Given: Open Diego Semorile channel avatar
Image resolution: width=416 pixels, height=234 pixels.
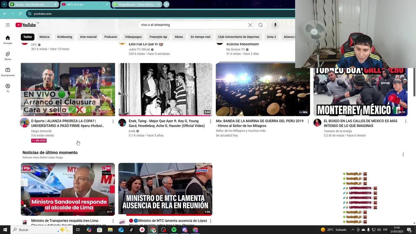Looking at the screenshot, I should tap(25, 123).
